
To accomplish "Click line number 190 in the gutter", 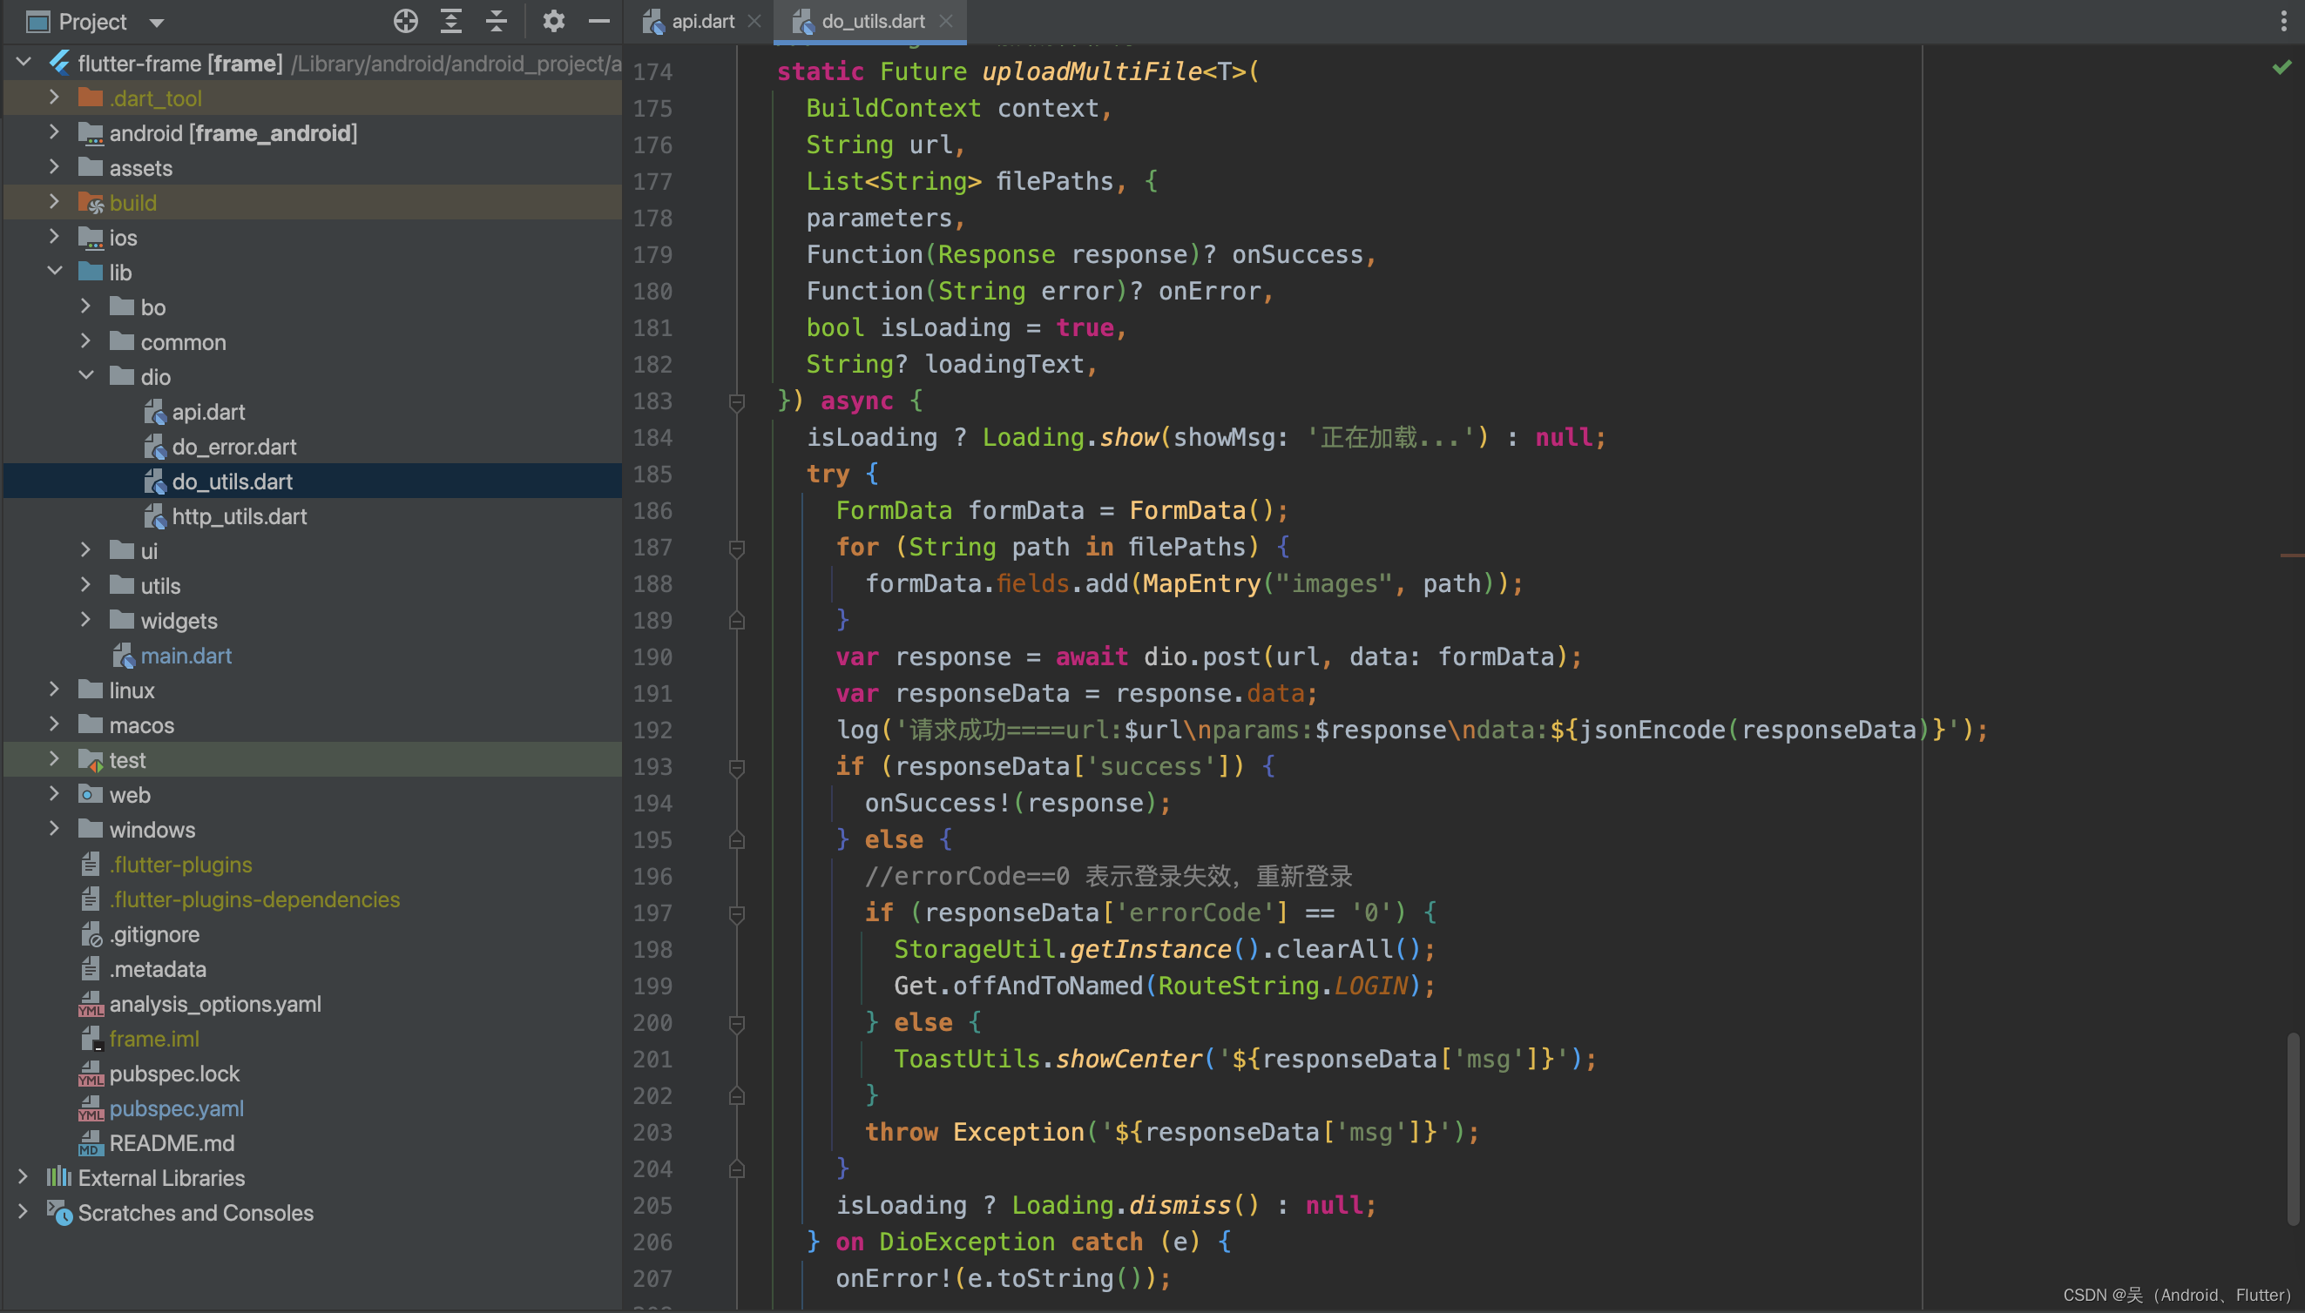I will click(x=652, y=657).
